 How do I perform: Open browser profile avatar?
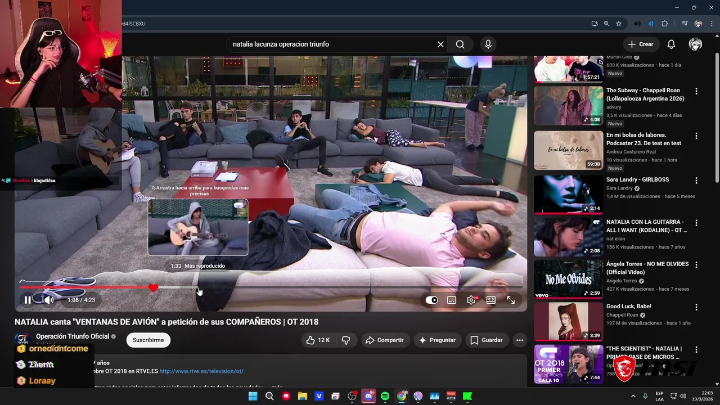tap(698, 24)
